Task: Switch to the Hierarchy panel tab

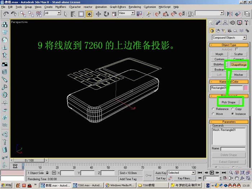Action: 225,23
